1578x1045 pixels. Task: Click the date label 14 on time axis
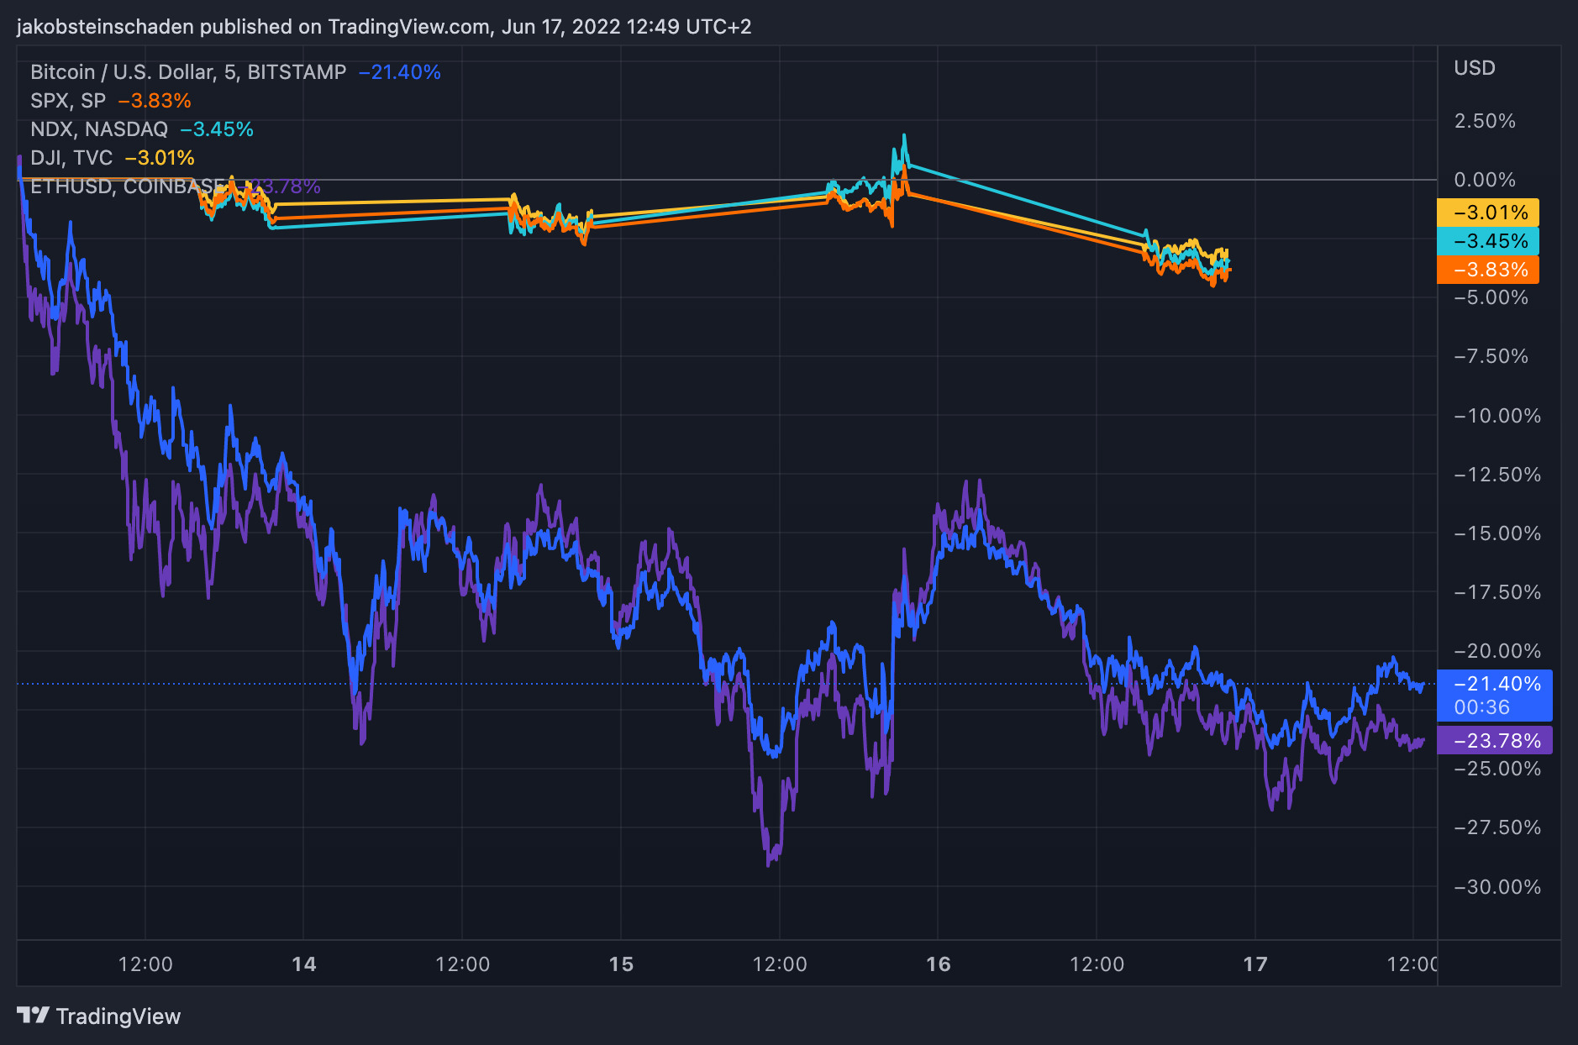[x=304, y=964]
